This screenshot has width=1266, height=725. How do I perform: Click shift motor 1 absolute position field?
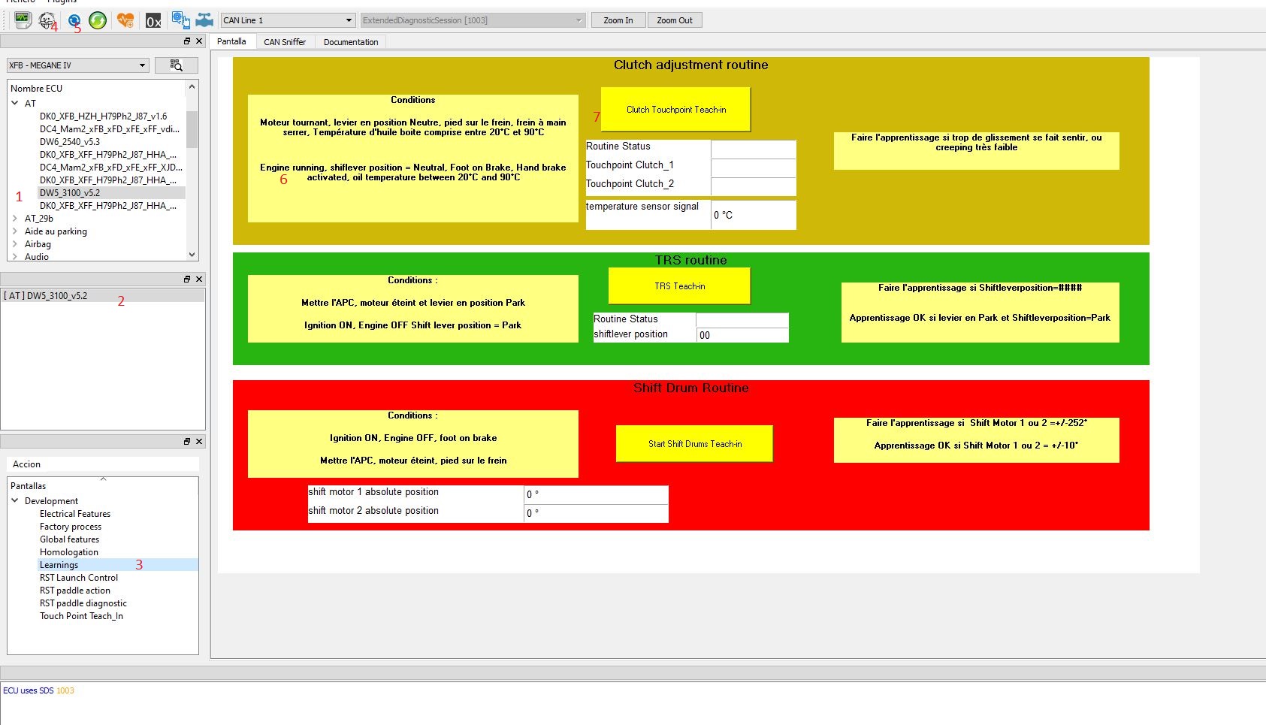point(596,494)
